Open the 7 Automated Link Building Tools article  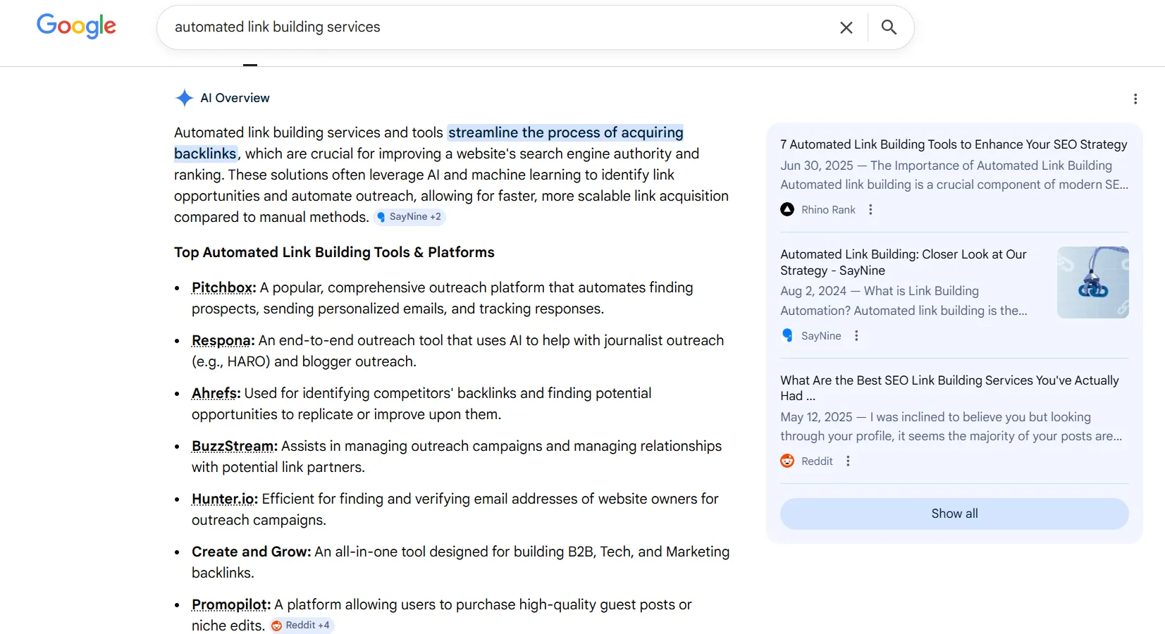(x=953, y=144)
